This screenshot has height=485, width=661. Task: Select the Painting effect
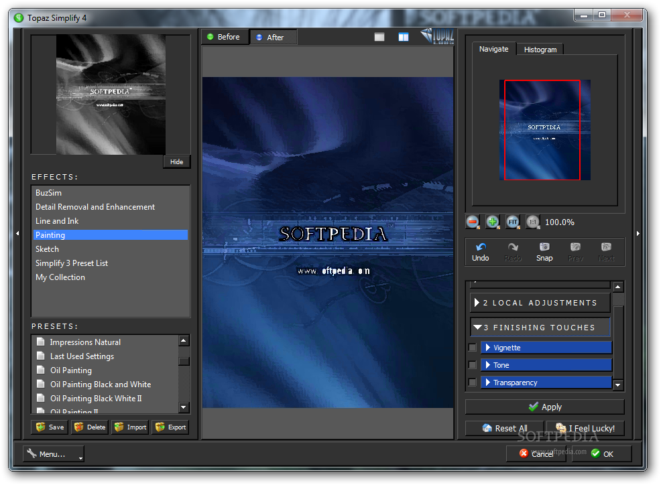[x=111, y=234]
